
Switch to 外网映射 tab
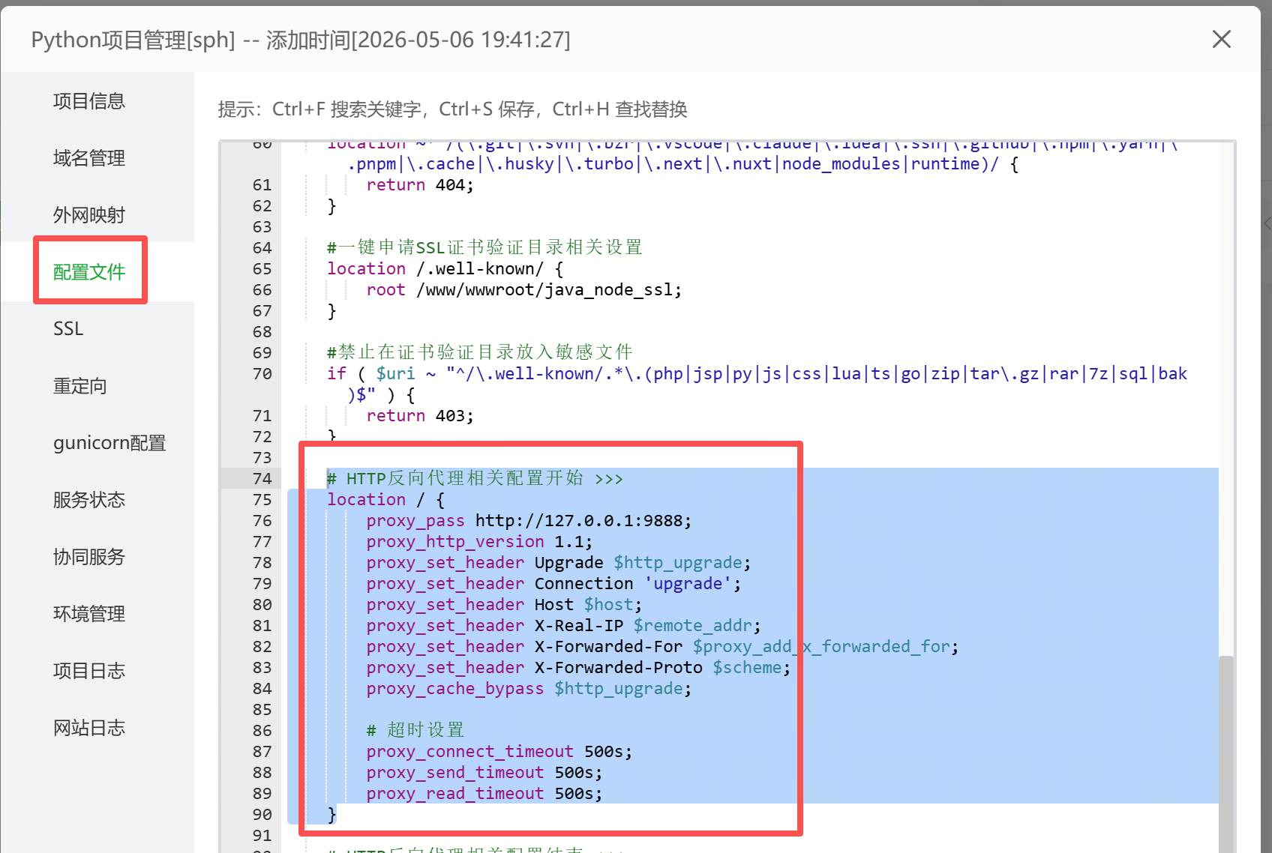pos(88,215)
